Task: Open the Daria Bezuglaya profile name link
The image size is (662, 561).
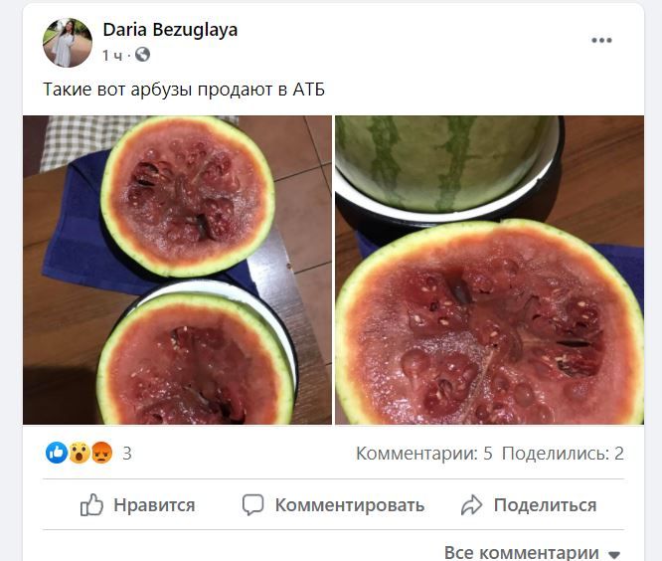Action: tap(170, 30)
